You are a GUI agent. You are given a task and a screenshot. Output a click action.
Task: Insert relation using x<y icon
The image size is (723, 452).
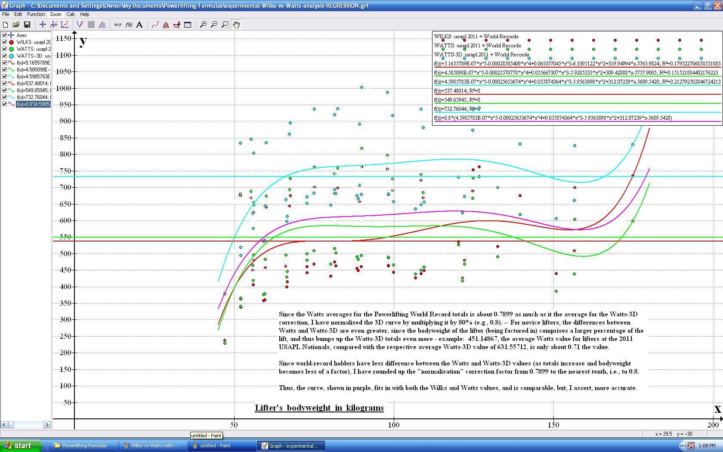click(117, 25)
